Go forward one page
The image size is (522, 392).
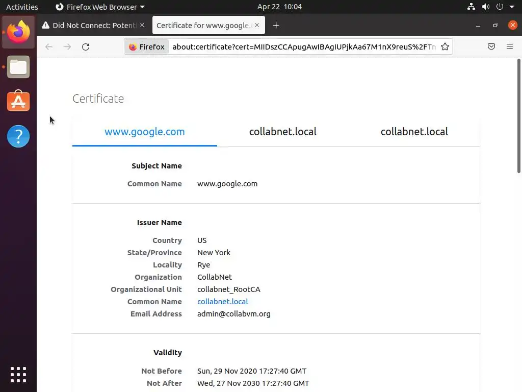click(67, 46)
